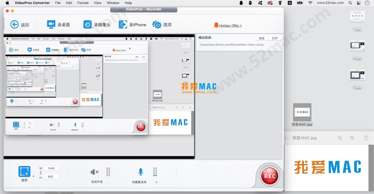
Task: Start recording with the red REC button
Action: pyautogui.click(x=270, y=176)
